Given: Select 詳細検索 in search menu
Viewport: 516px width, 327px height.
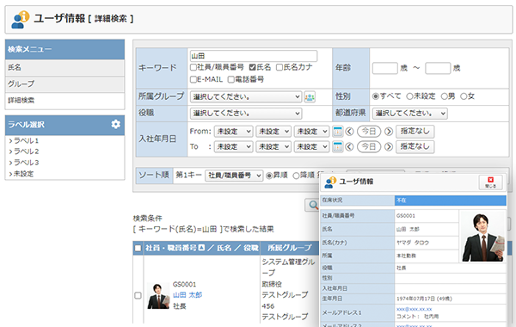Looking at the screenshot, I should tap(64, 101).
